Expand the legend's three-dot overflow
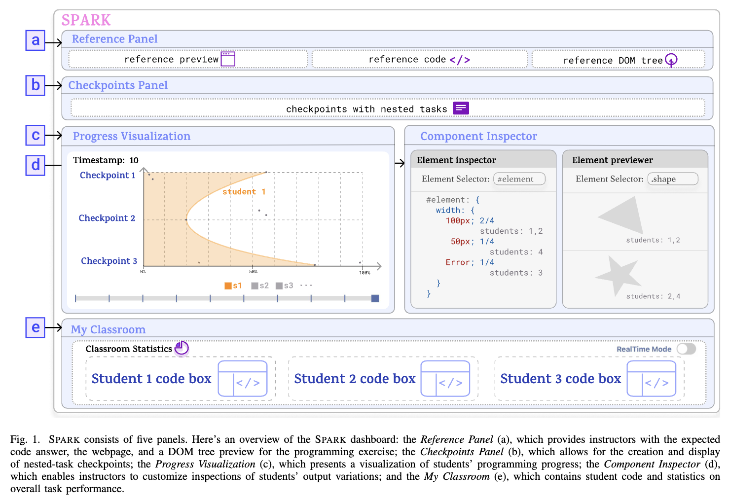Screen dimensions: 729x502 306,286
